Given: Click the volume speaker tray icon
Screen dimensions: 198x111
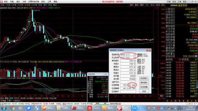Looking at the screenshot, I should (x=175, y=108).
